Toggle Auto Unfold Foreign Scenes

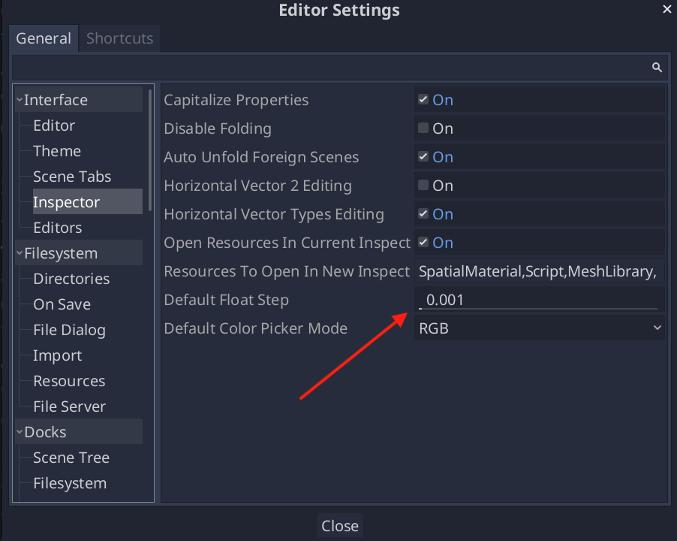[423, 156]
